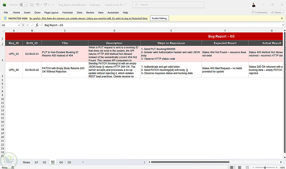Click the New sheet plus icon
Image resolution: width=286 pixels, height=169 pixels.
point(83,162)
